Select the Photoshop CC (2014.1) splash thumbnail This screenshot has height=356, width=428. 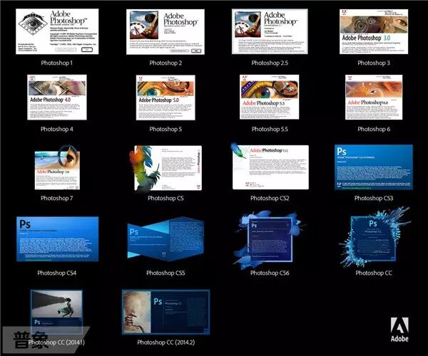pyautogui.click(x=56, y=312)
